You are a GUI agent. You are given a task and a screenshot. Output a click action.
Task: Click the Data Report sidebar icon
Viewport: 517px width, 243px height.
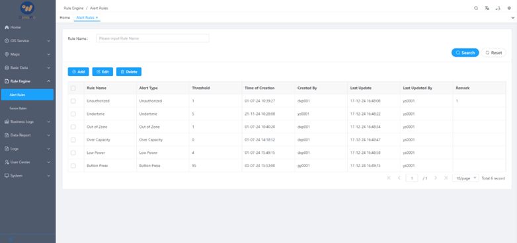pos(7,135)
